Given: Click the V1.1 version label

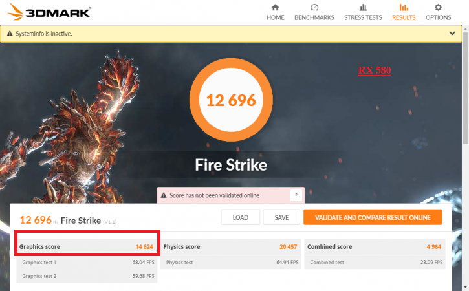Looking at the screenshot, I should pyautogui.click(x=110, y=222).
